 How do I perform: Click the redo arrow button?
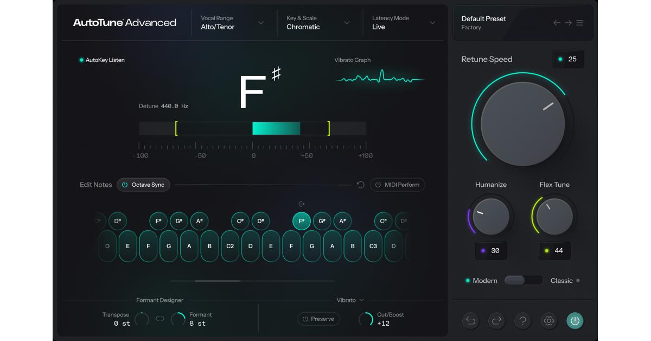point(496,321)
